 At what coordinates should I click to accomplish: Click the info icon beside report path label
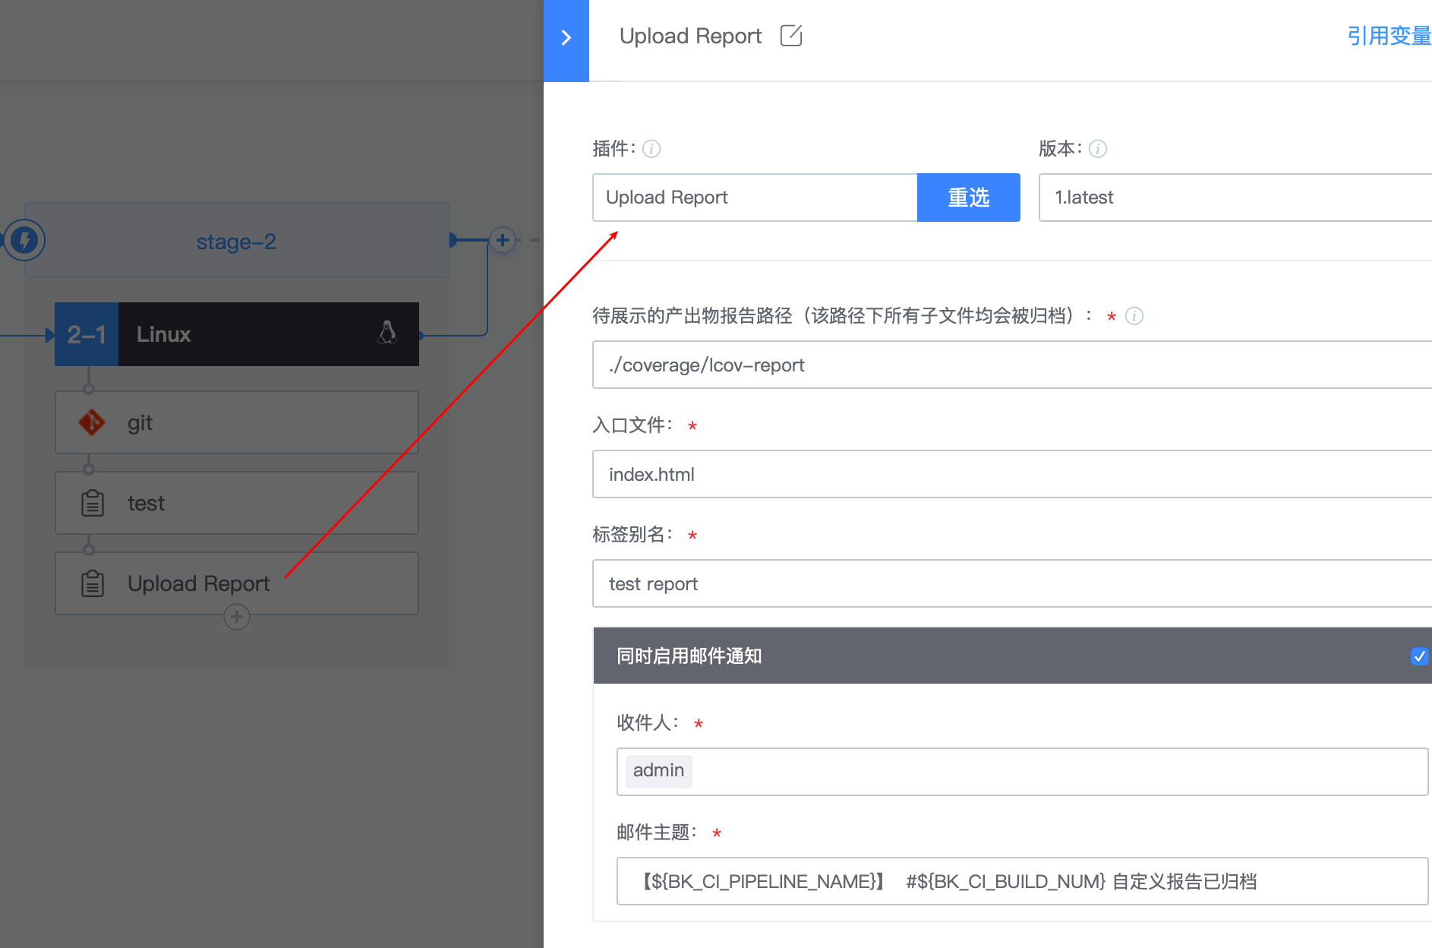point(1134,316)
